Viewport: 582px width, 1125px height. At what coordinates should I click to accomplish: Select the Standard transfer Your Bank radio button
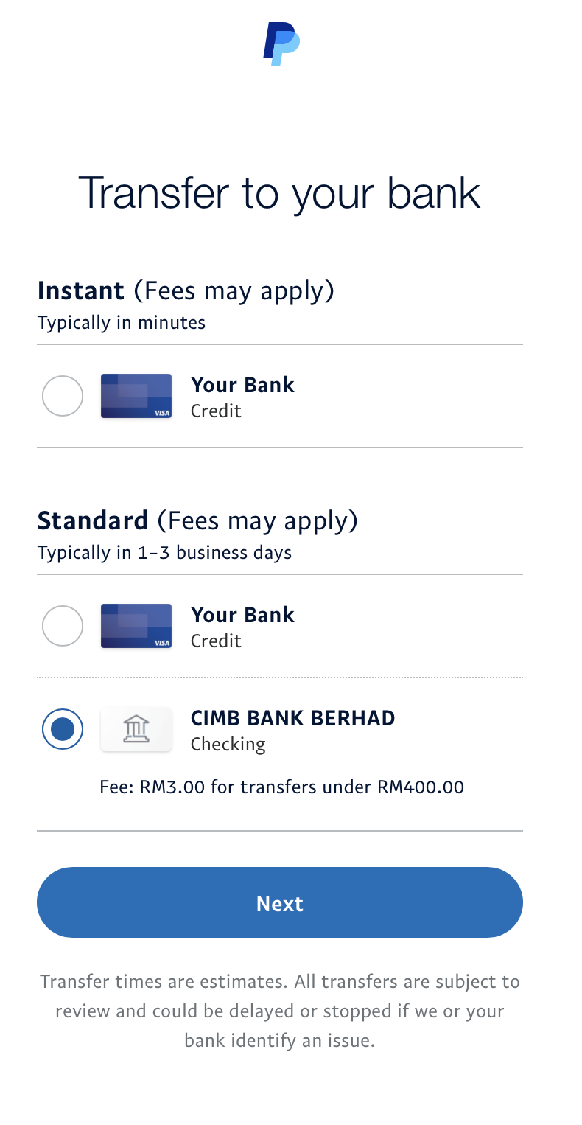pos(63,627)
